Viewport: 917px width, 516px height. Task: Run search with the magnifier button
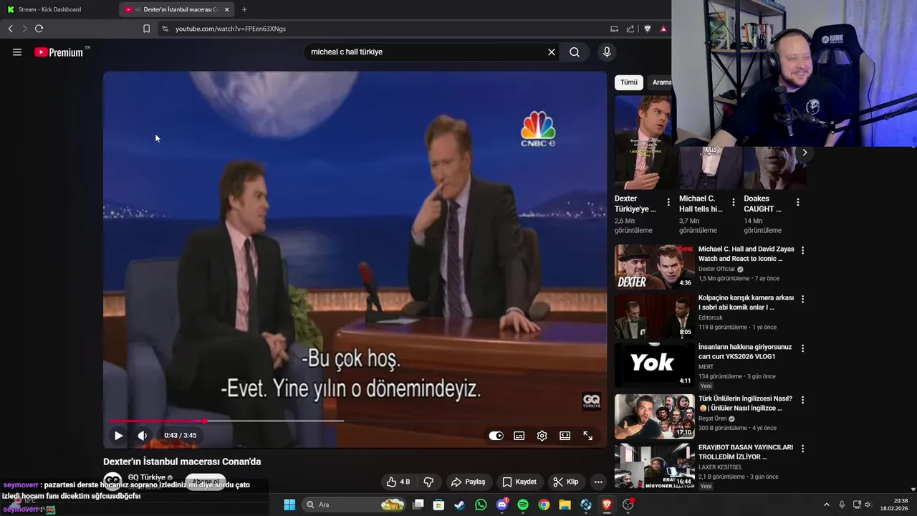[x=575, y=52]
